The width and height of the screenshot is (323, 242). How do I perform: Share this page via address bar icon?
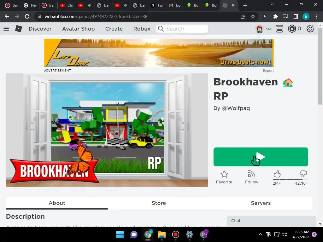click(x=243, y=16)
